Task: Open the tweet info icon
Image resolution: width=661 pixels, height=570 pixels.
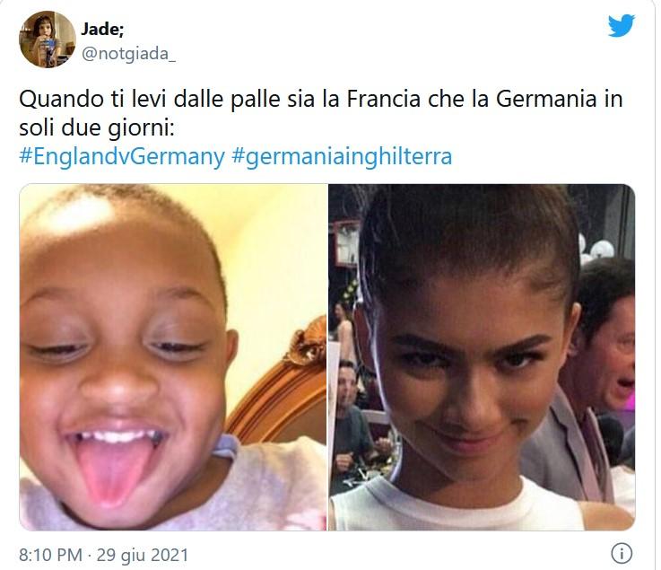Action: tap(622, 553)
